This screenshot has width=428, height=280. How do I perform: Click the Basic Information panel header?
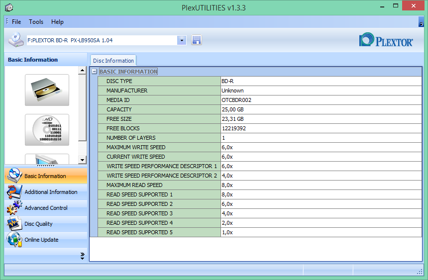click(46, 60)
